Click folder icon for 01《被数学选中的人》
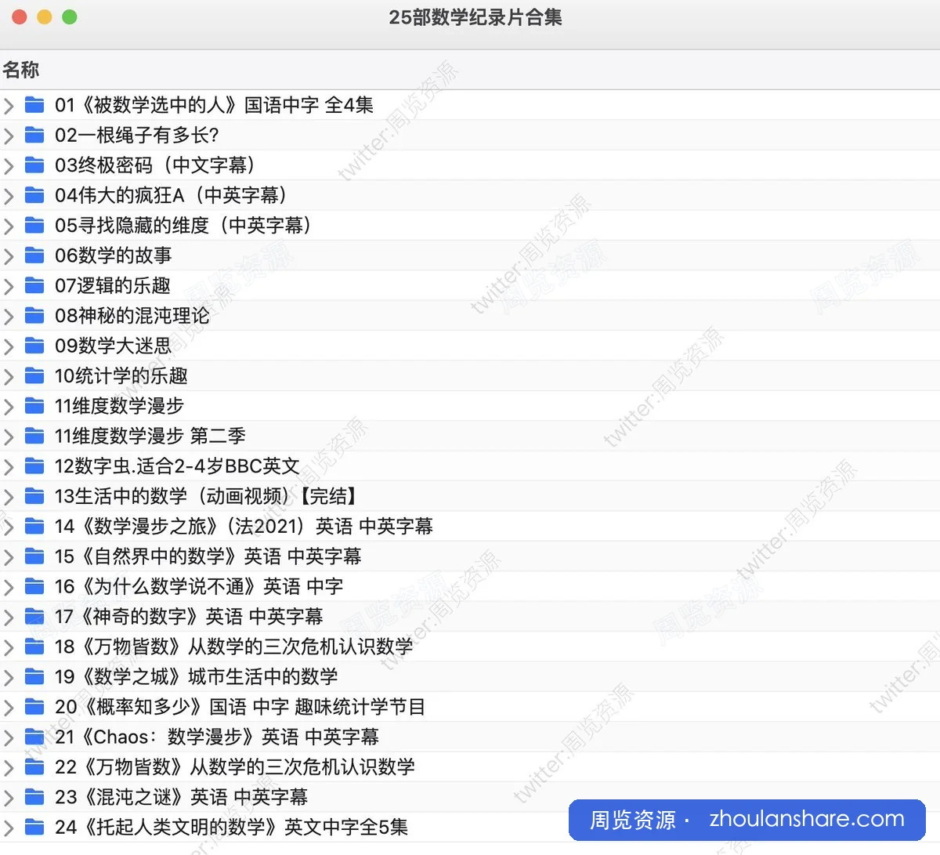This screenshot has height=855, width=940. 34,104
